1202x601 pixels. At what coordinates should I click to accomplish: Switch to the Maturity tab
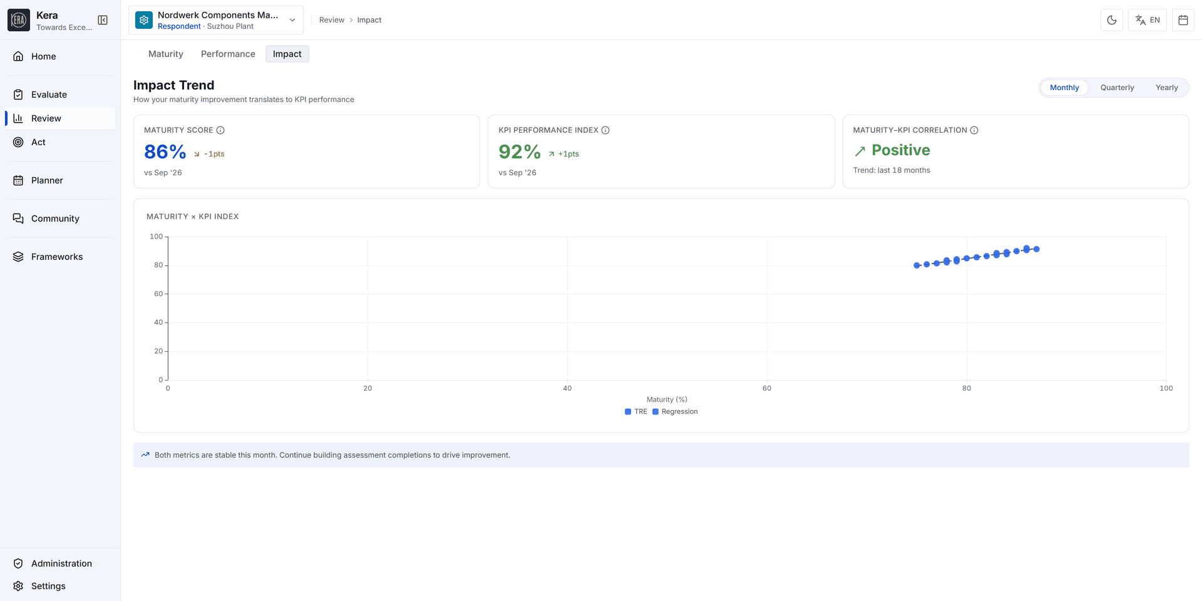[166, 54]
